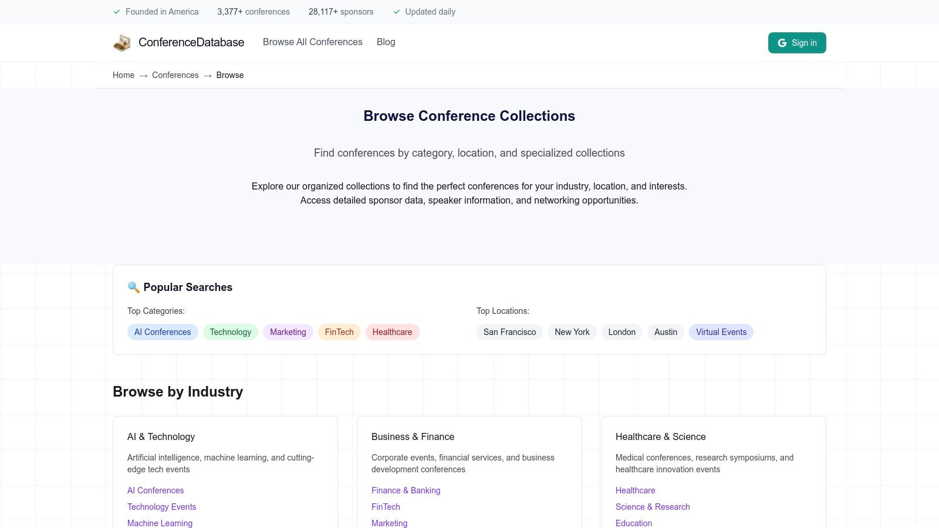The height and width of the screenshot is (528, 939).
Task: Follow the Science & Research link
Action: pyautogui.click(x=653, y=507)
